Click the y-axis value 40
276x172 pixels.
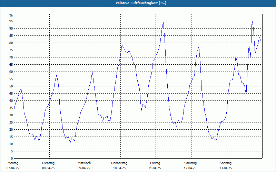[x=11, y=100]
